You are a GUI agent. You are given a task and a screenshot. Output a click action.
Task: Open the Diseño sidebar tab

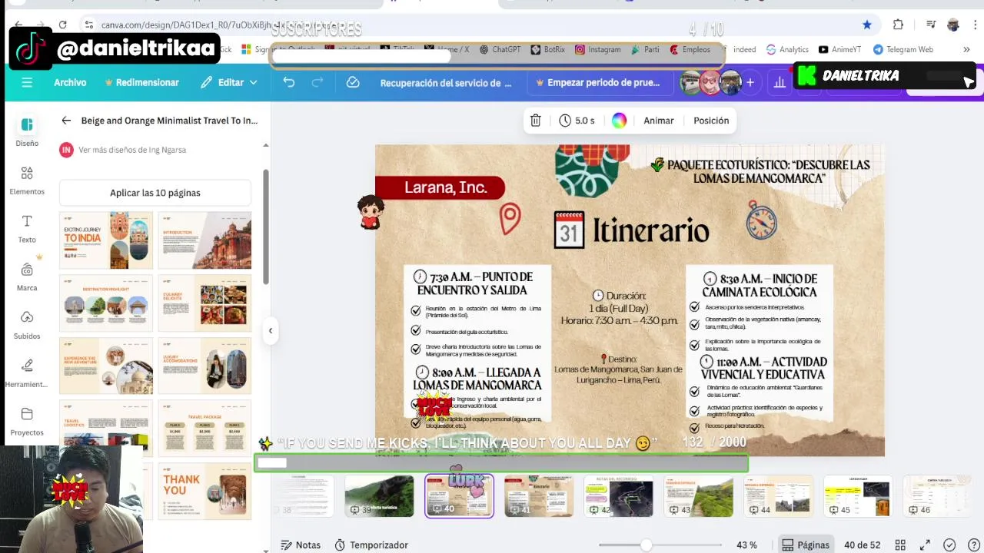pyautogui.click(x=27, y=131)
